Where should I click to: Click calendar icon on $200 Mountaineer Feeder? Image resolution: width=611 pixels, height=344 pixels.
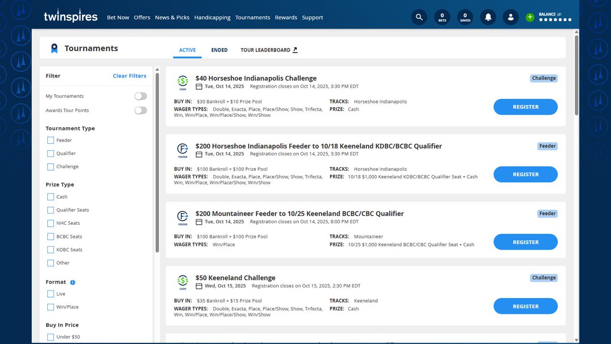pyautogui.click(x=199, y=222)
